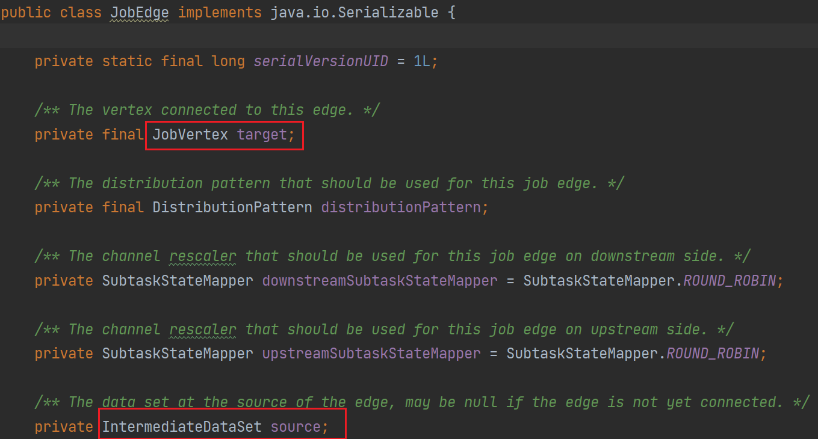Click the upstreamSubtaskStateMapper field name
Image resolution: width=818 pixels, height=439 pixels.
371,354
